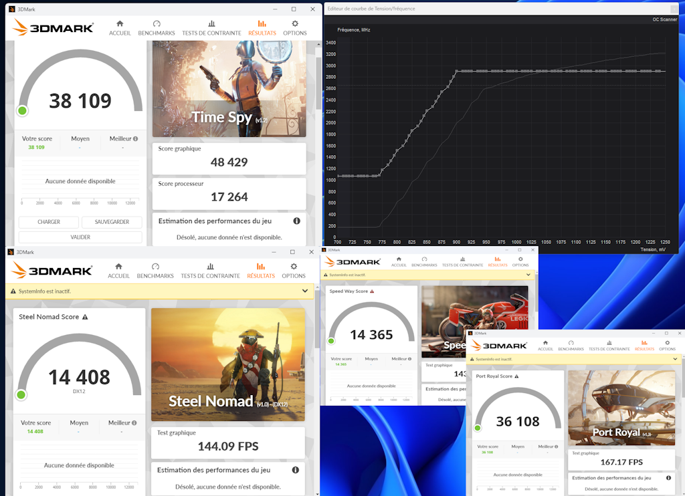The height and width of the screenshot is (496, 685).
Task: Click warning icon beside Port Royal Score
Action: (517, 376)
